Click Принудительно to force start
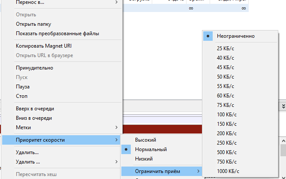 click(34, 68)
